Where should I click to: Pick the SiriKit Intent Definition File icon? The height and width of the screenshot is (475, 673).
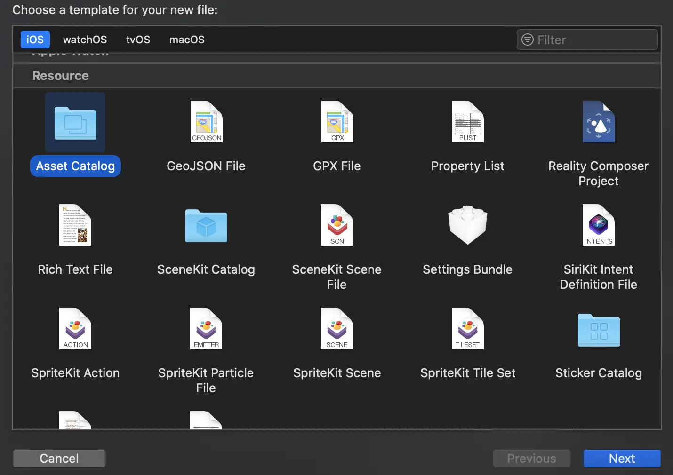click(599, 225)
